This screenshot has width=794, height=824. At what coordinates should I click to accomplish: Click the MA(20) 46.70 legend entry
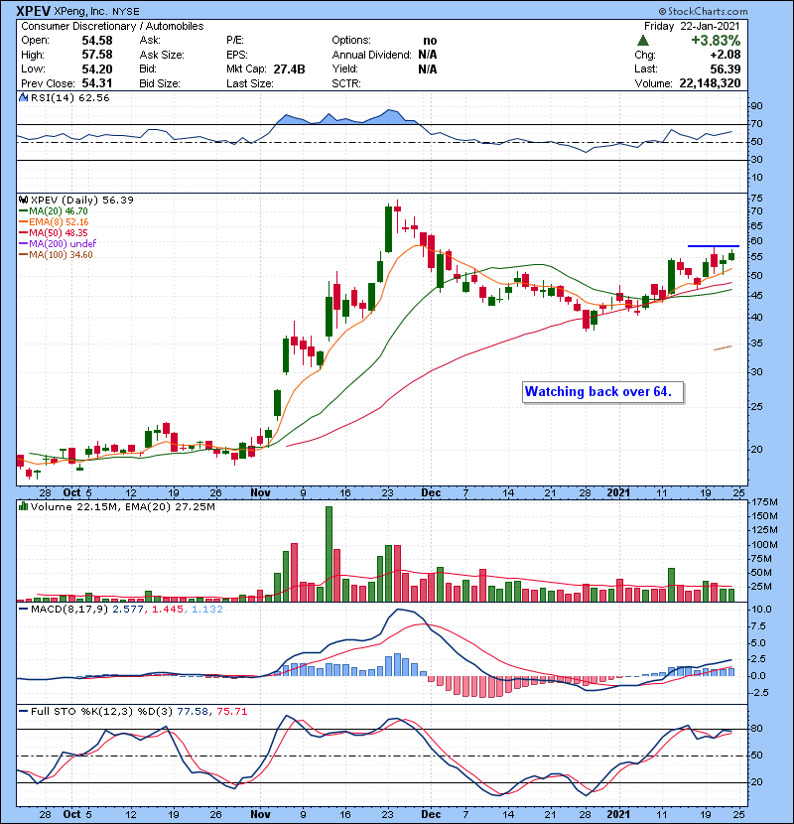54,211
